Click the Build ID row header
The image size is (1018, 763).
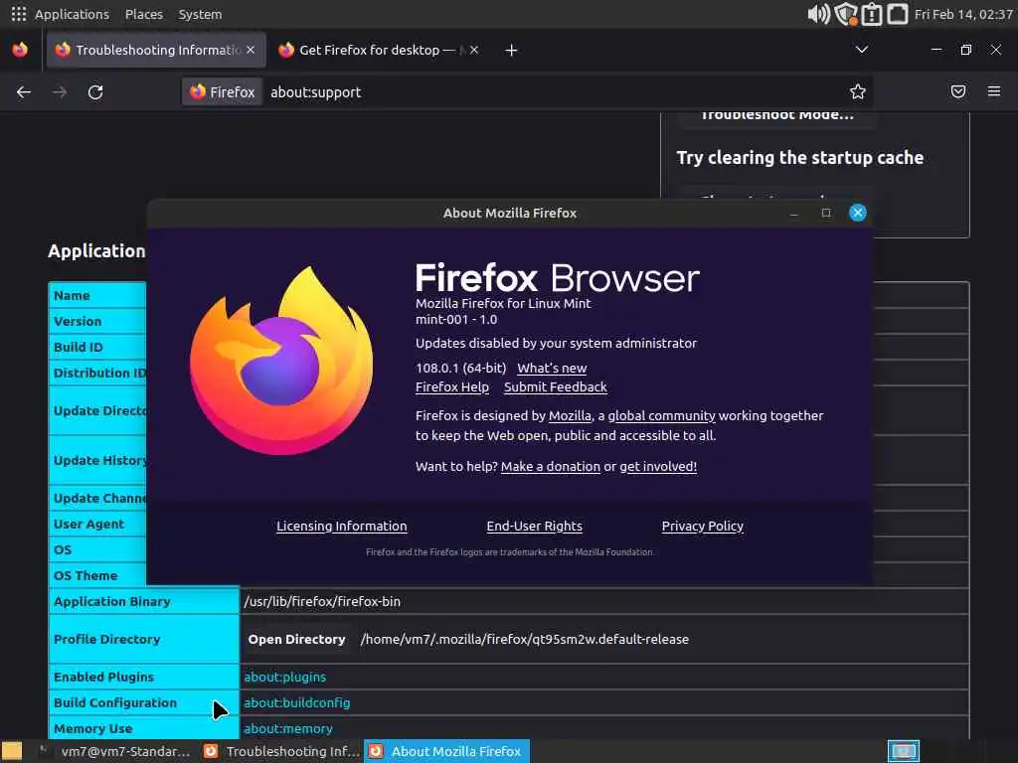(x=97, y=347)
